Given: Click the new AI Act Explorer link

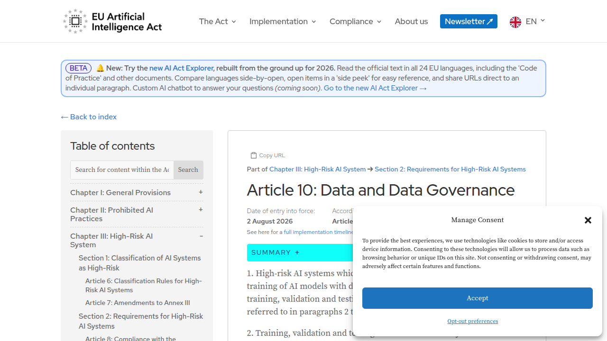Looking at the screenshot, I should (181, 68).
